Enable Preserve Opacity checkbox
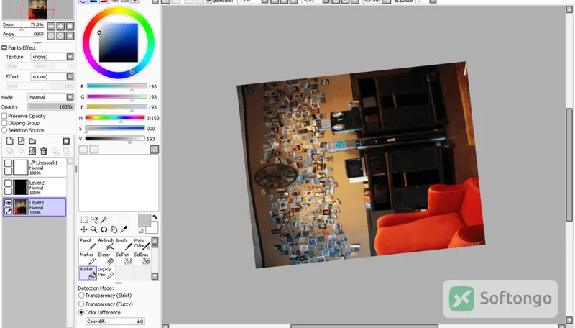 [x=4, y=116]
